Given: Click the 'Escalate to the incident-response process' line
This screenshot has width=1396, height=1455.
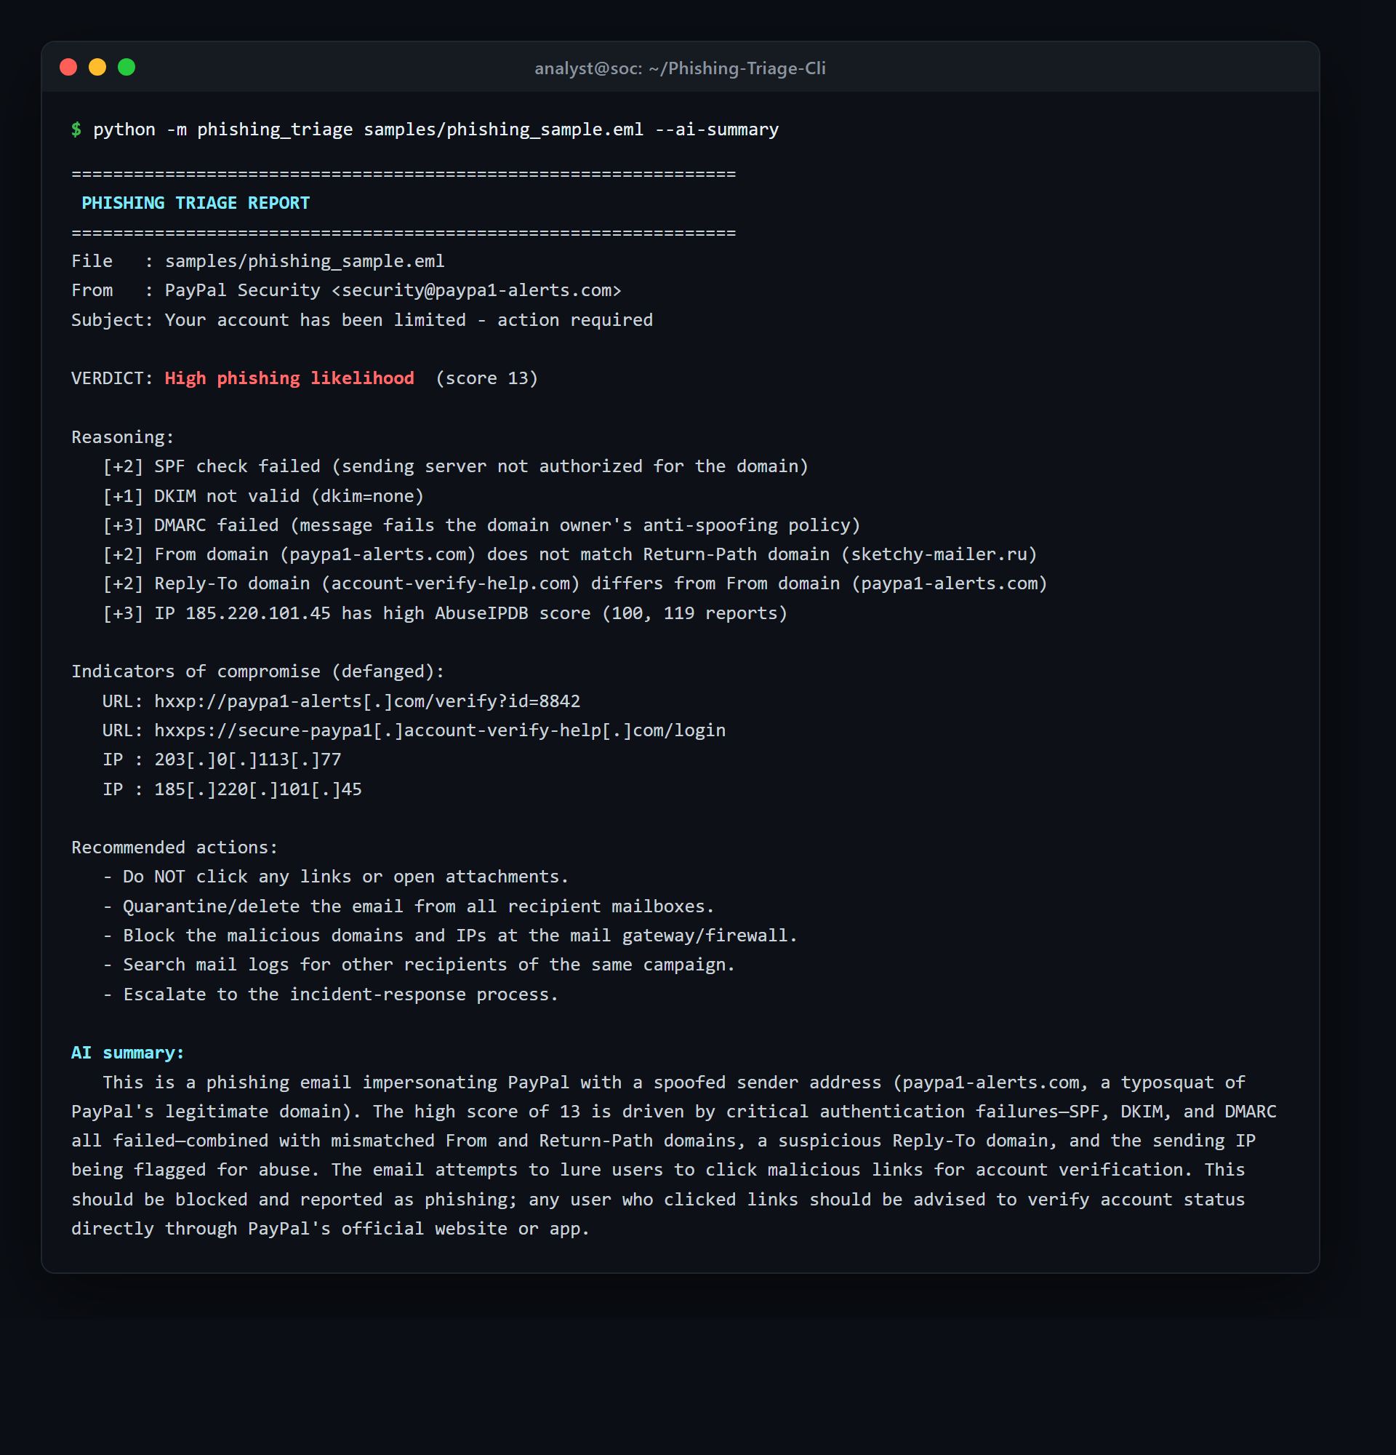Looking at the screenshot, I should (331, 994).
